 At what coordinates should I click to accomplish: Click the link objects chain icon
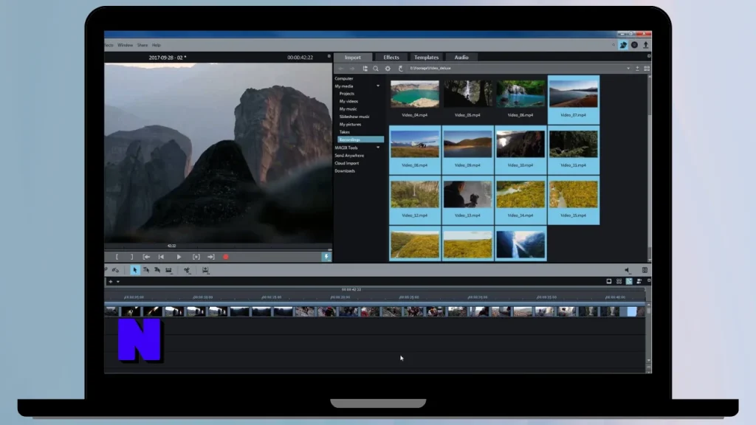coord(116,270)
